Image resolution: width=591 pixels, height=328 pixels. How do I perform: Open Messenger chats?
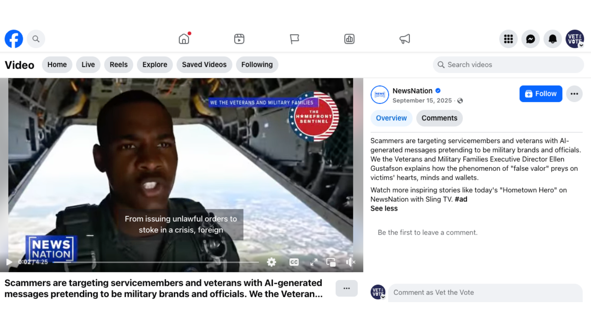pos(531,39)
